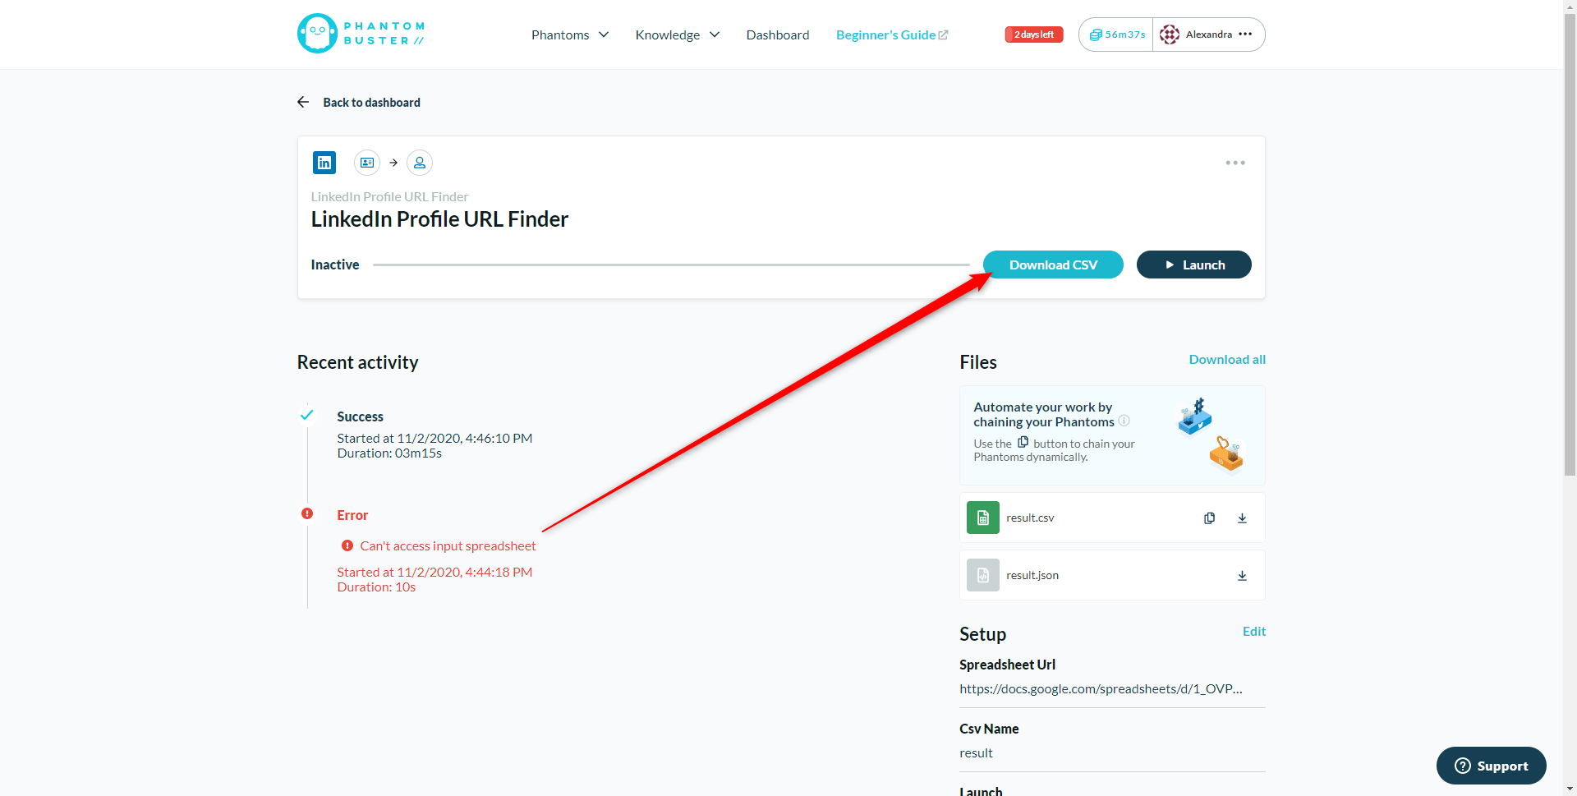Open the Success activity entry

pos(360,416)
